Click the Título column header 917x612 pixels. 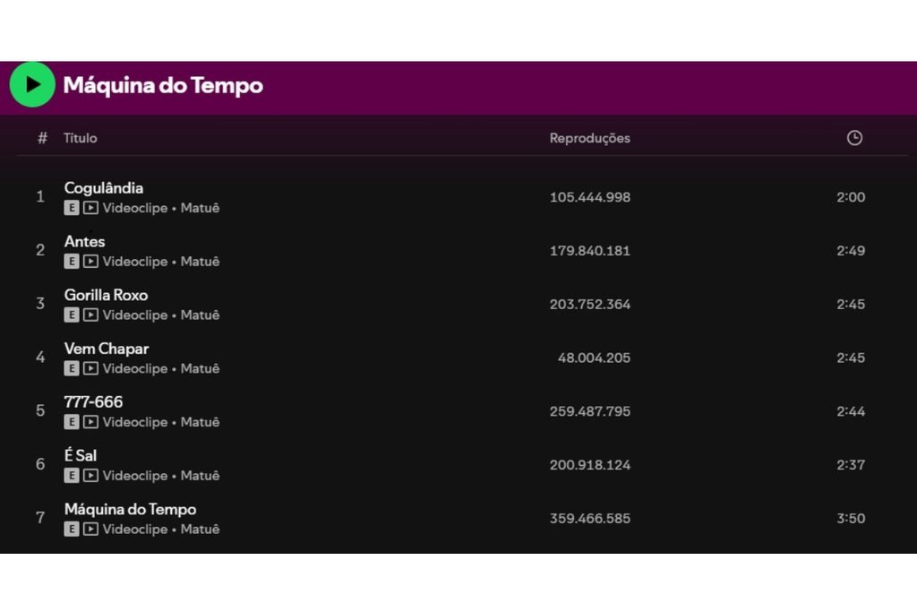click(80, 138)
